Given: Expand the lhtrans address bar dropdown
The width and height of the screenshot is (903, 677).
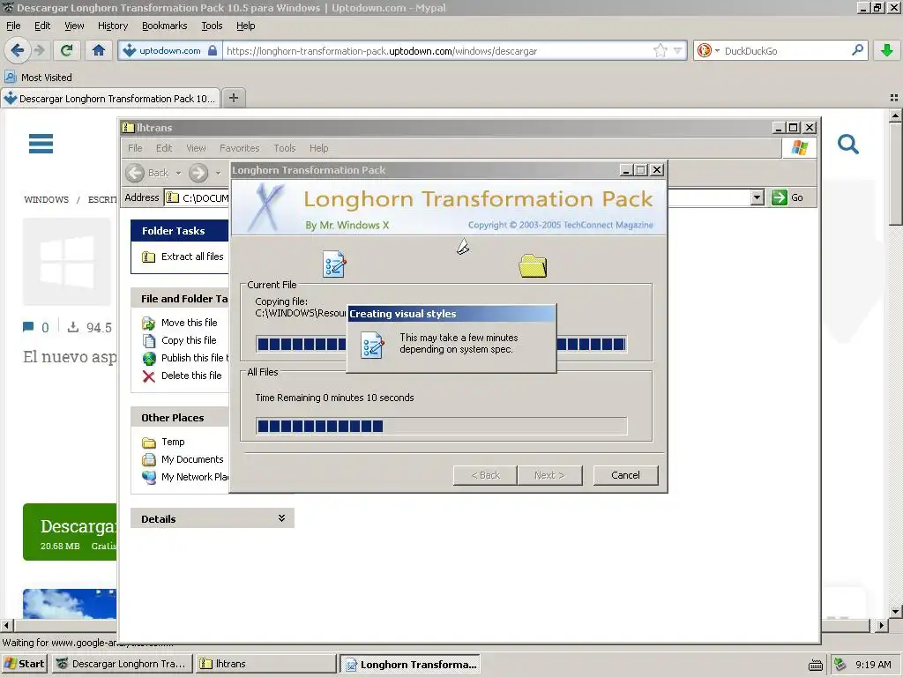Looking at the screenshot, I should (757, 197).
